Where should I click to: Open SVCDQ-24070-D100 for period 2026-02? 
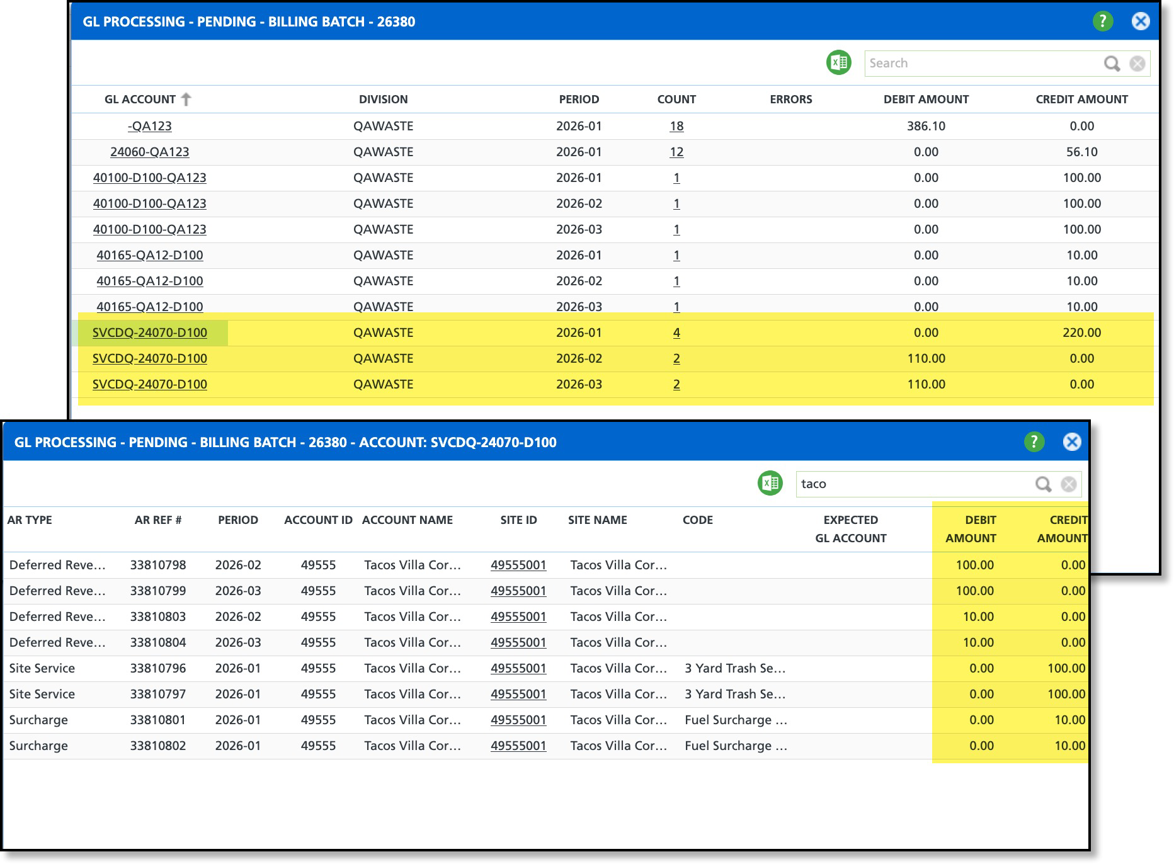coord(149,358)
